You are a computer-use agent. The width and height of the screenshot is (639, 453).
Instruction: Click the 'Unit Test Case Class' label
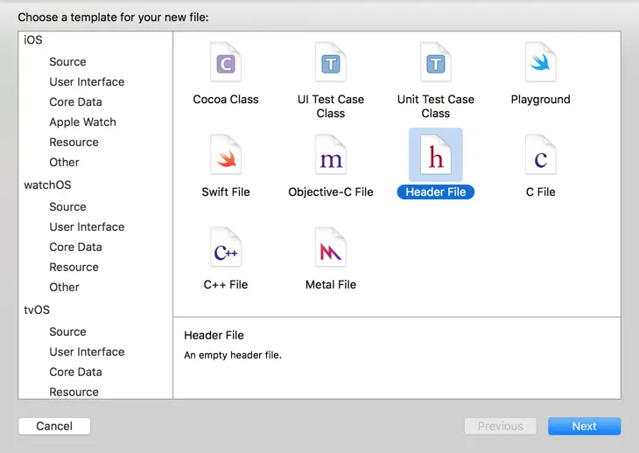click(436, 106)
